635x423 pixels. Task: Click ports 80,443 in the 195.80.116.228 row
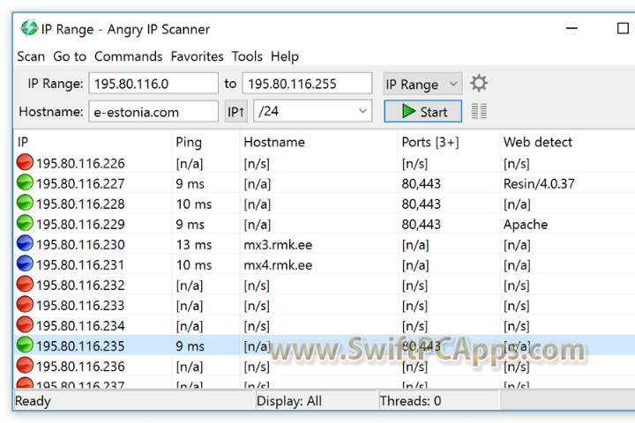pos(421,204)
